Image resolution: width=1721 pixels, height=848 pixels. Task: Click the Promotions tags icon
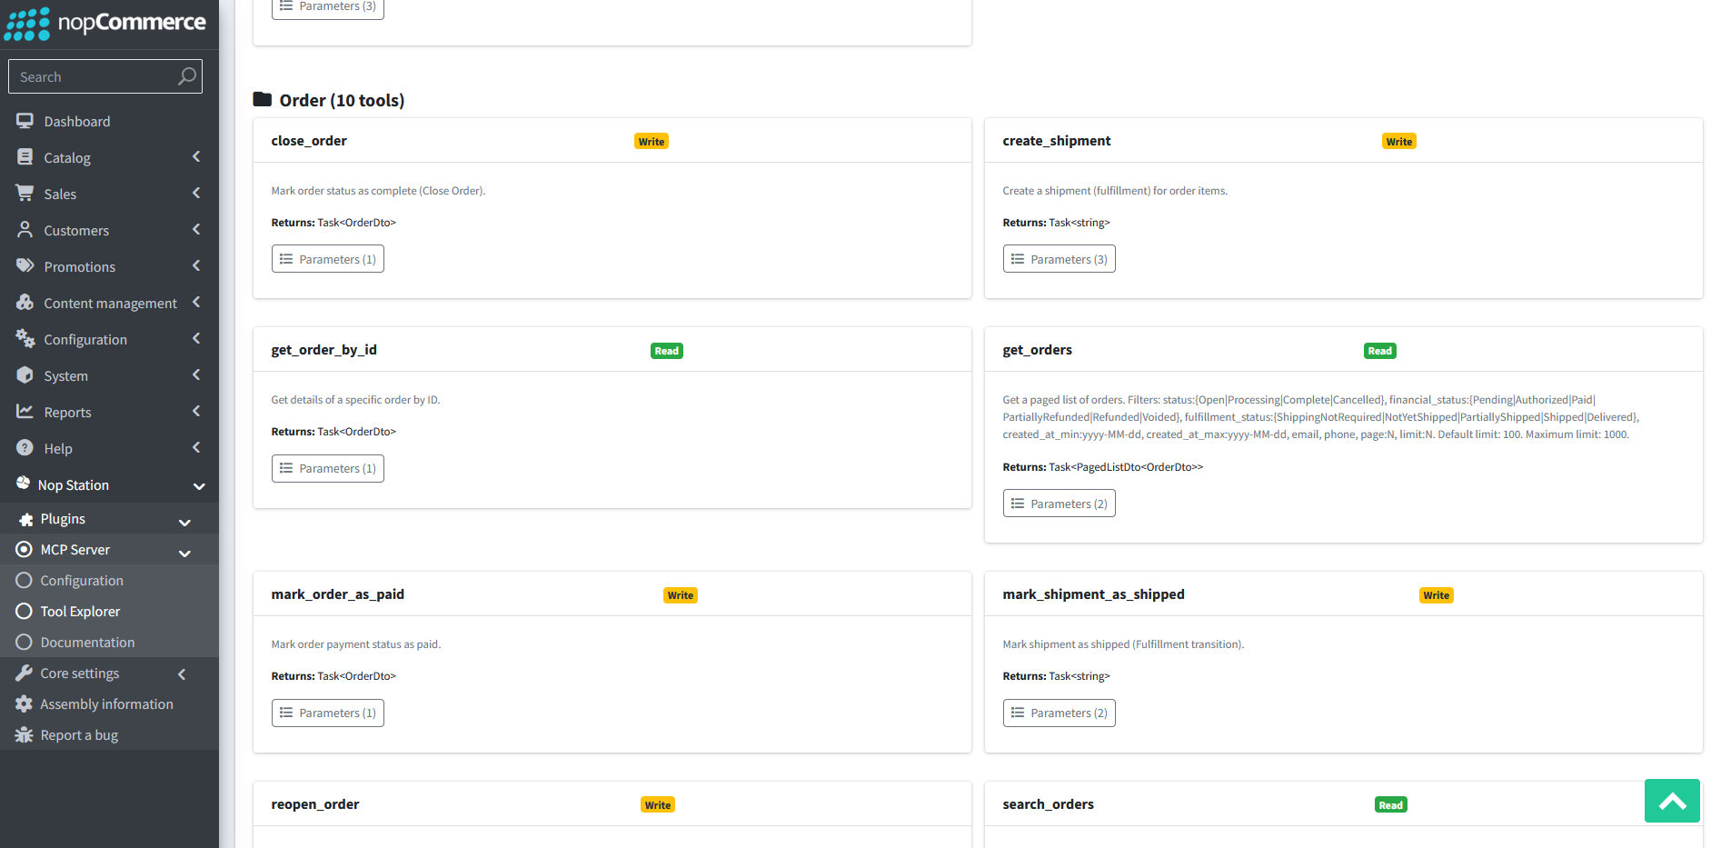[x=25, y=266]
